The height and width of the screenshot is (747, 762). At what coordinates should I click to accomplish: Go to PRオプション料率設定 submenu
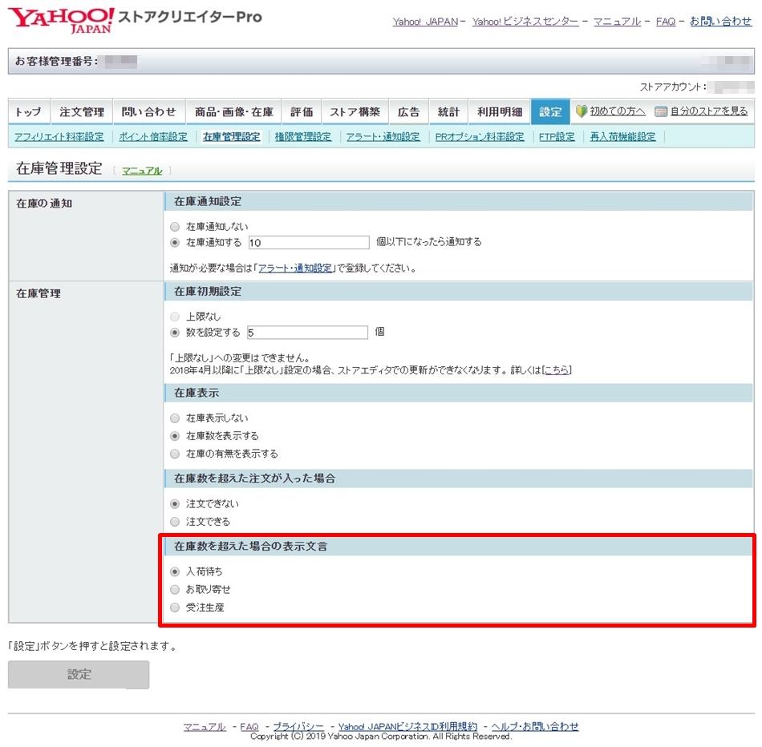pyautogui.click(x=480, y=137)
